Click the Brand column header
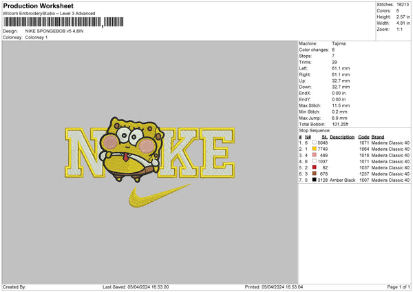 [x=378, y=137]
